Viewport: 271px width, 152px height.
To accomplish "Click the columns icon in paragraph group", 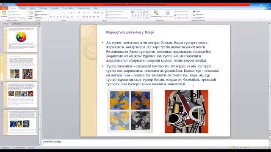I will tap(98, 17).
